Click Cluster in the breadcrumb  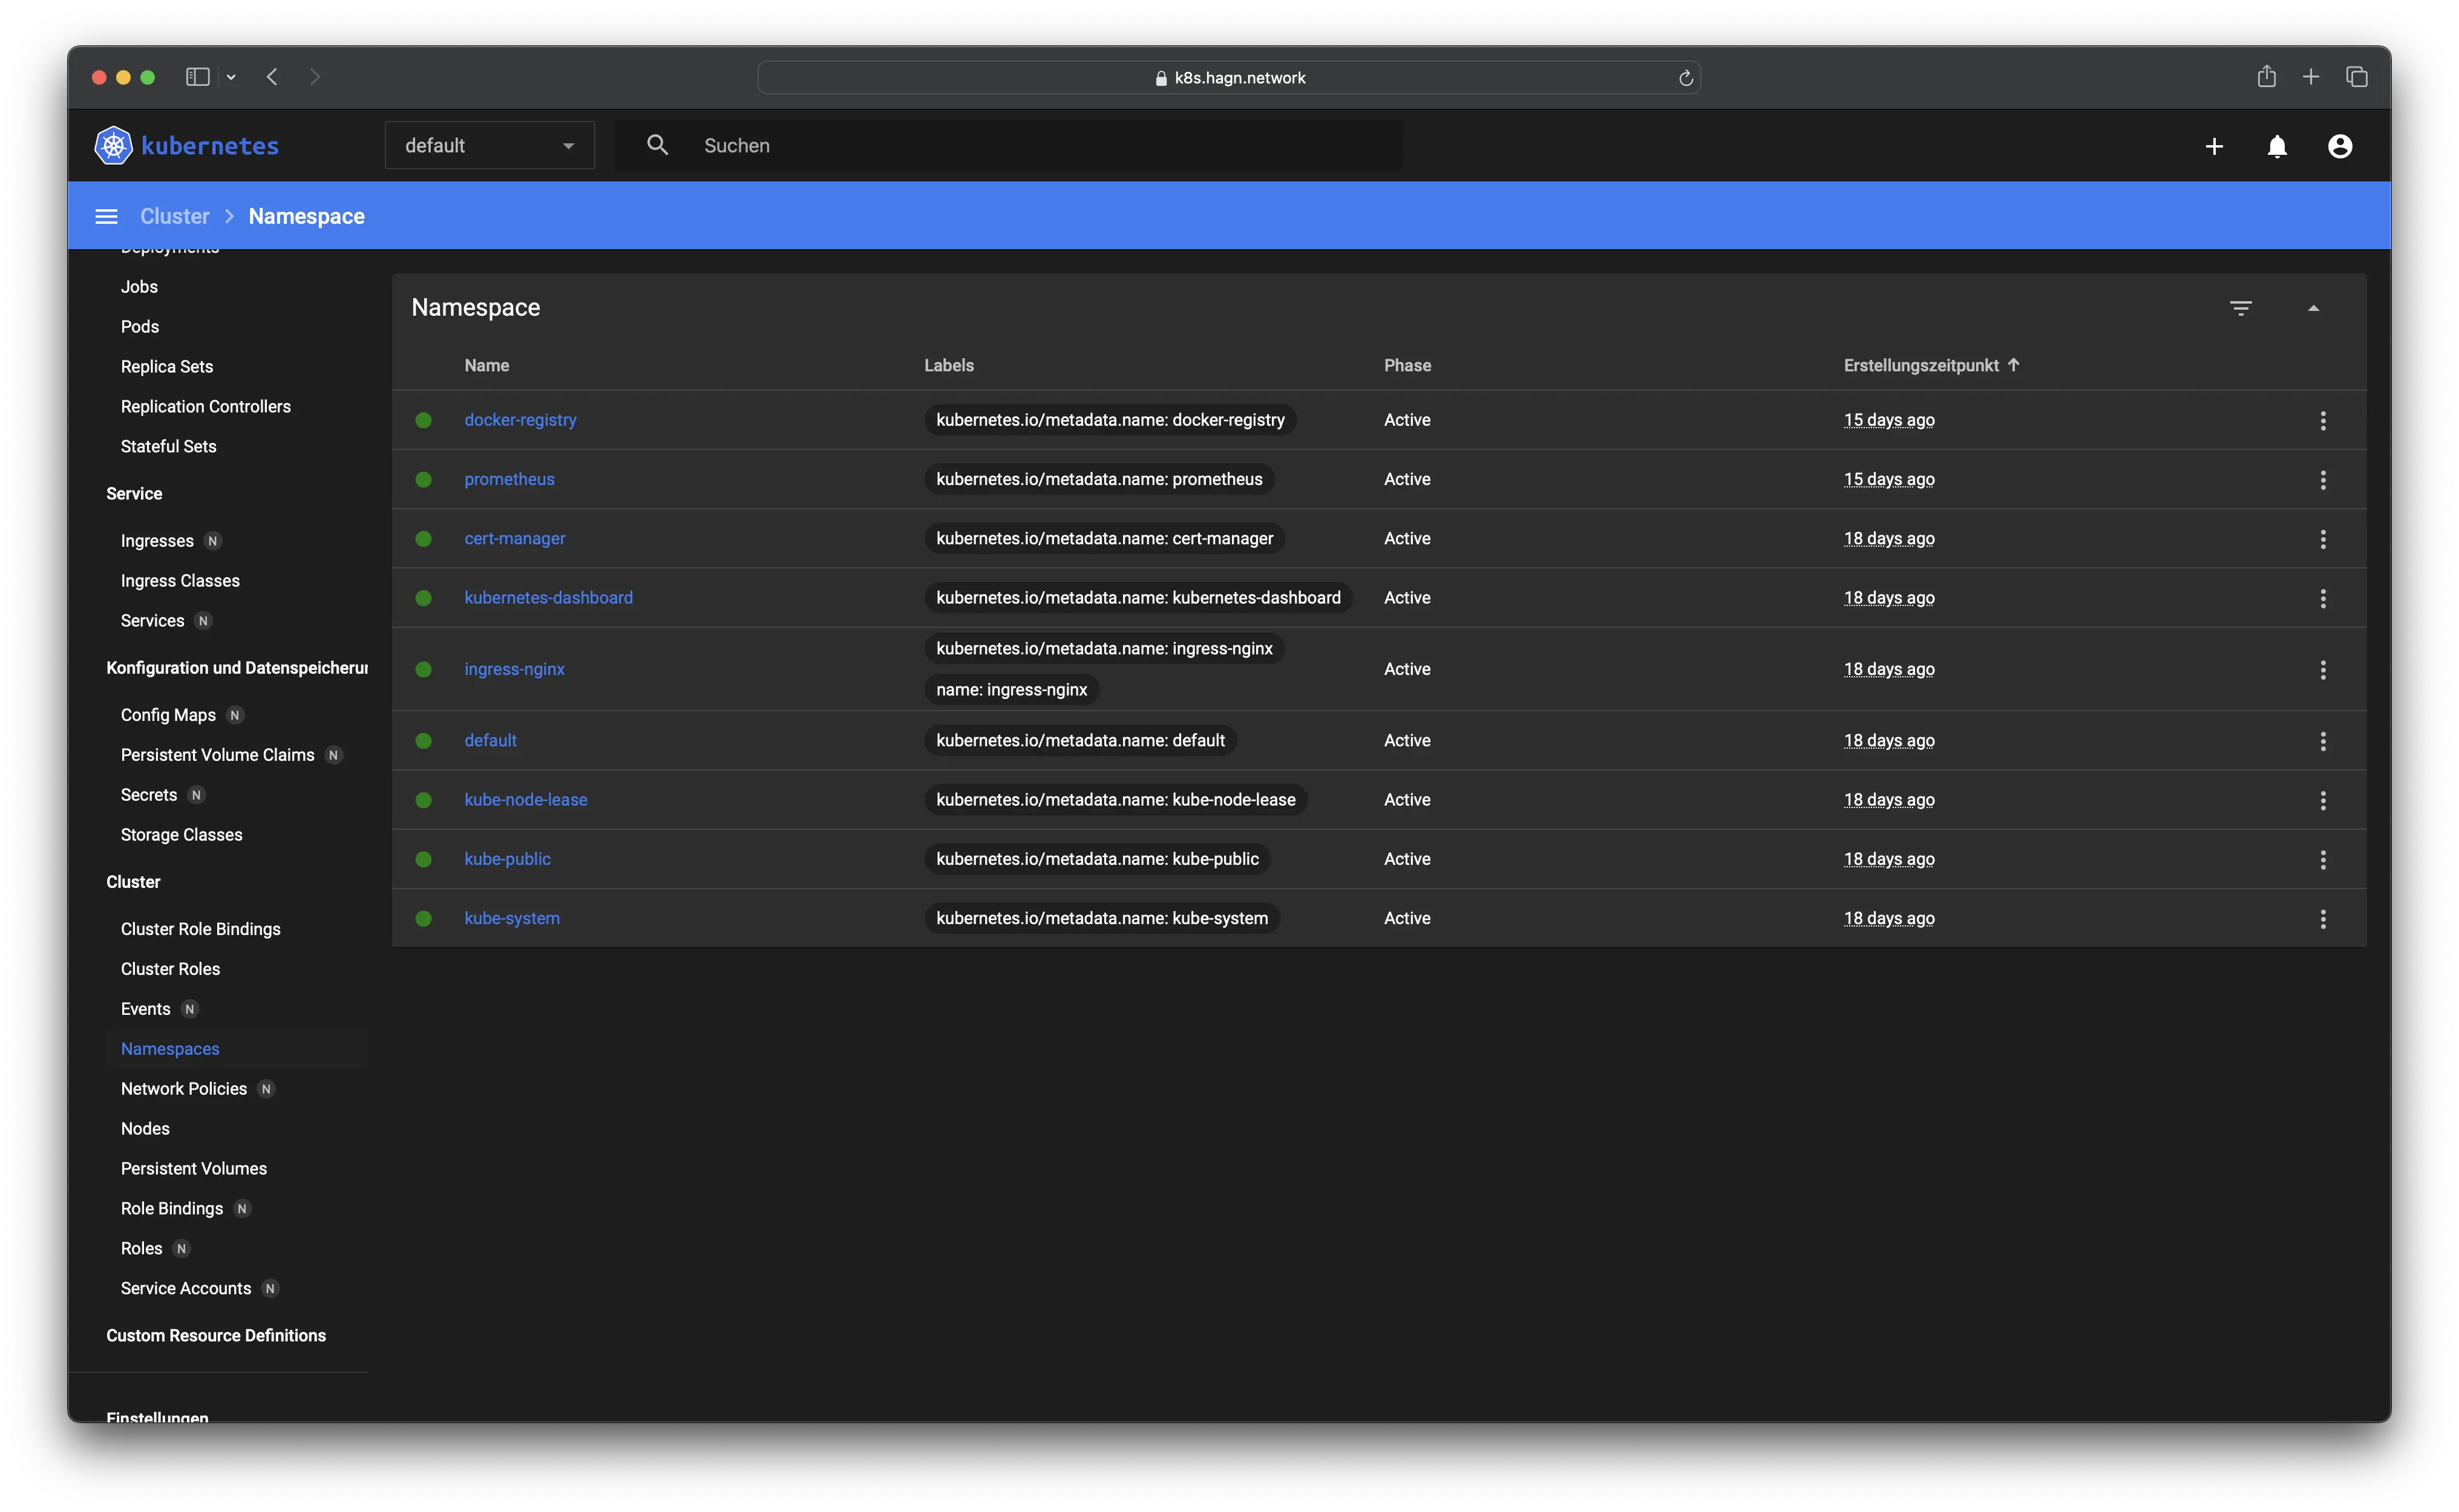pos(175,217)
